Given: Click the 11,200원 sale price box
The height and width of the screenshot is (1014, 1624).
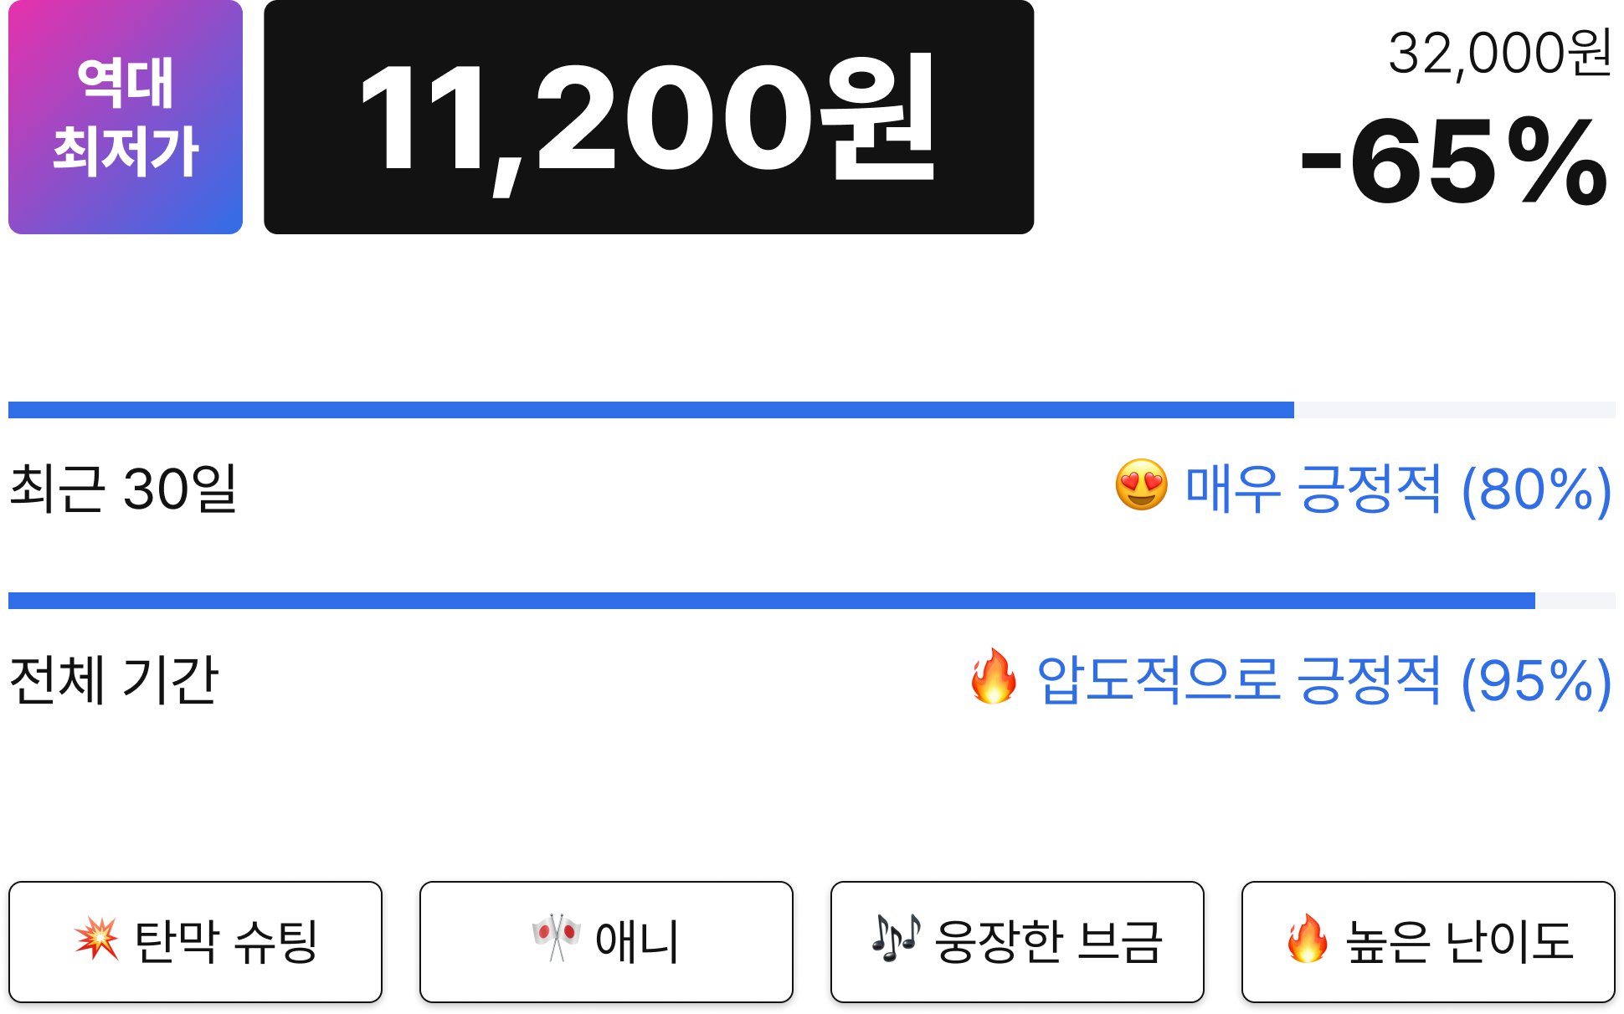Looking at the screenshot, I should (x=649, y=117).
